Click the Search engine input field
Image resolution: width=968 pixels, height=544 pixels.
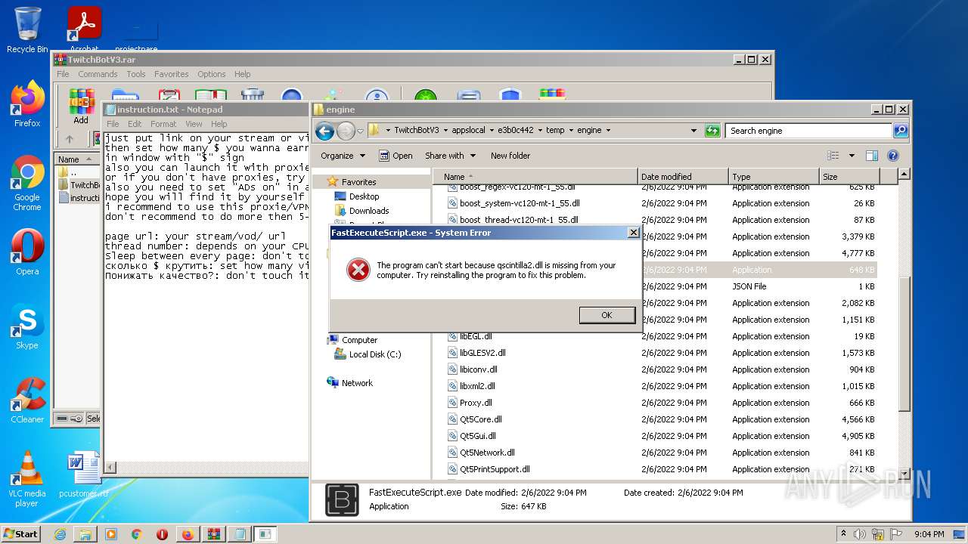tap(808, 131)
